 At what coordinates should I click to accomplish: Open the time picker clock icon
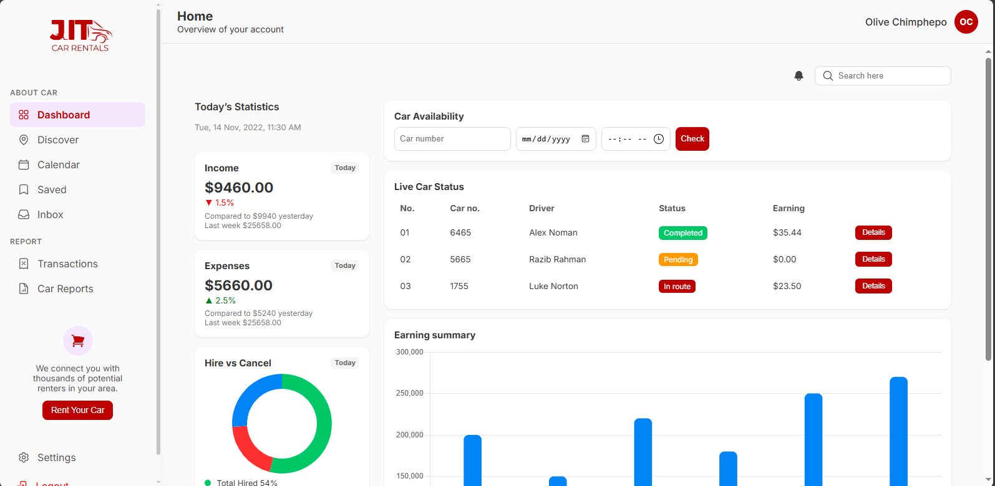click(659, 139)
